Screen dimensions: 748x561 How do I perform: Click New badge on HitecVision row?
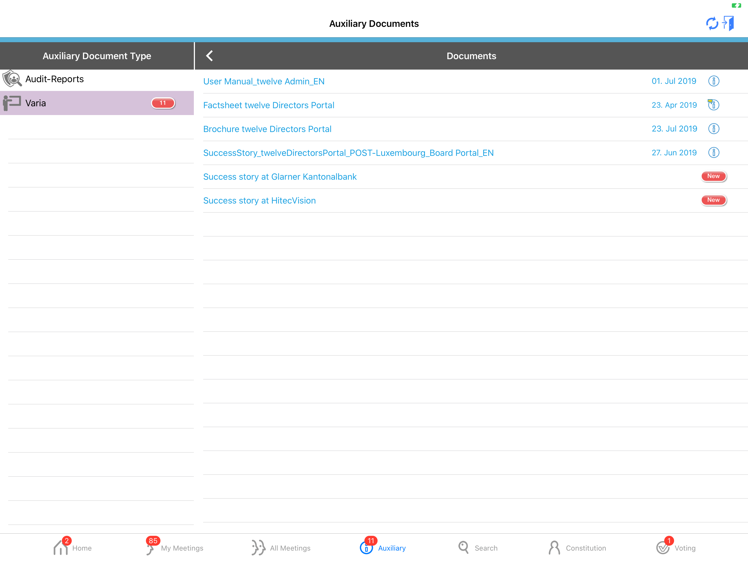pyautogui.click(x=714, y=200)
